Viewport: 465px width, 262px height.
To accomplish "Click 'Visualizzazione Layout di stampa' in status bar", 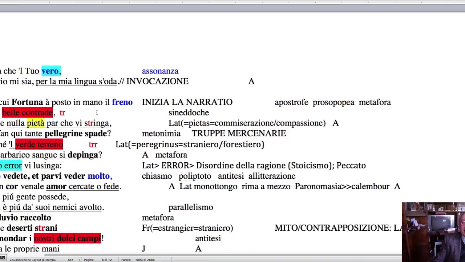I will click(32, 260).
